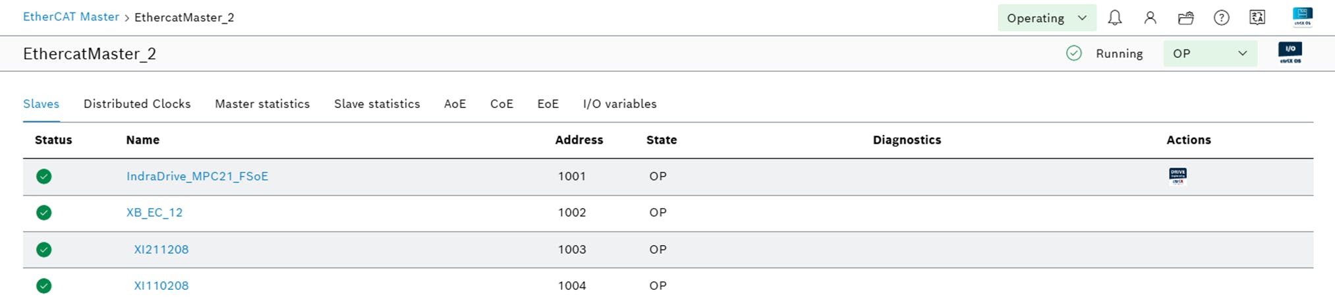Click the language translation icon
This screenshot has width=1335, height=307.
(x=1257, y=18)
